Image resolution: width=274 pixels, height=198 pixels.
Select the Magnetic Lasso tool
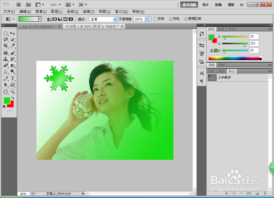click(5, 40)
